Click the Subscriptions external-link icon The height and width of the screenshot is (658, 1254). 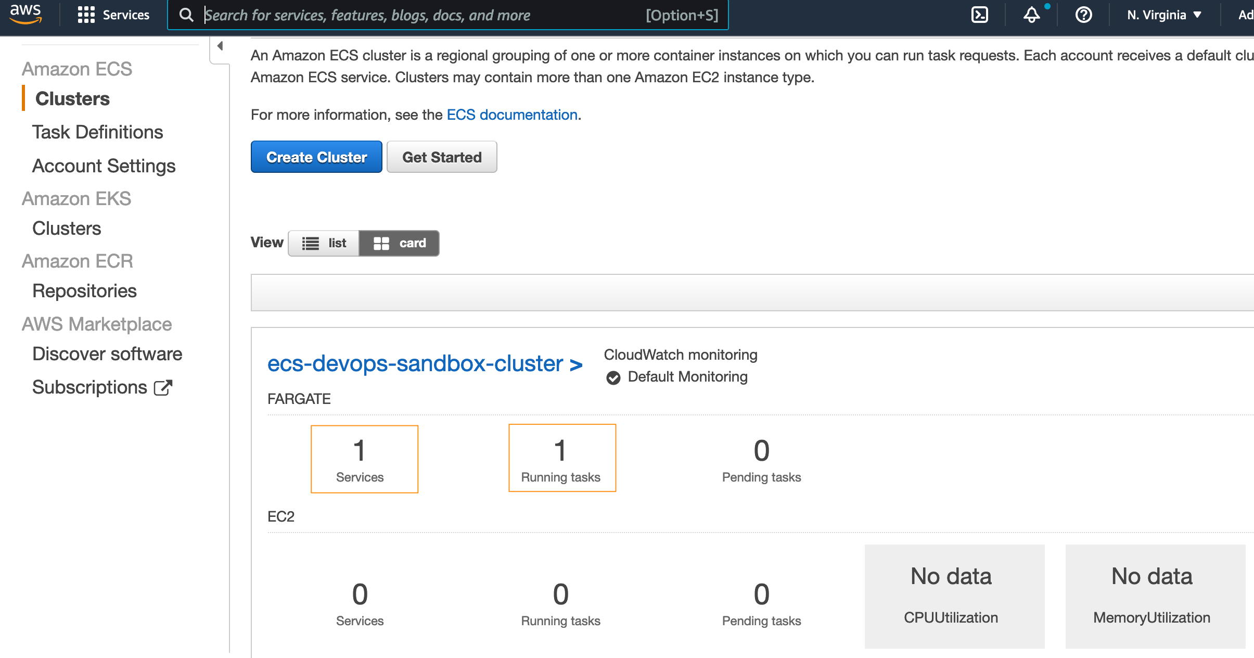pyautogui.click(x=163, y=387)
